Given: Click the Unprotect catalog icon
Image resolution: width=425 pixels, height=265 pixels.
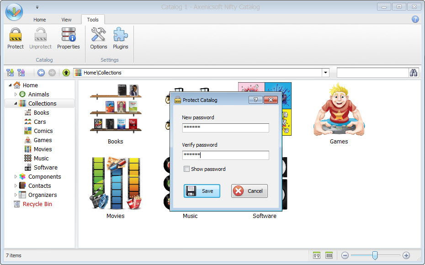Looking at the screenshot, I should [x=40, y=35].
